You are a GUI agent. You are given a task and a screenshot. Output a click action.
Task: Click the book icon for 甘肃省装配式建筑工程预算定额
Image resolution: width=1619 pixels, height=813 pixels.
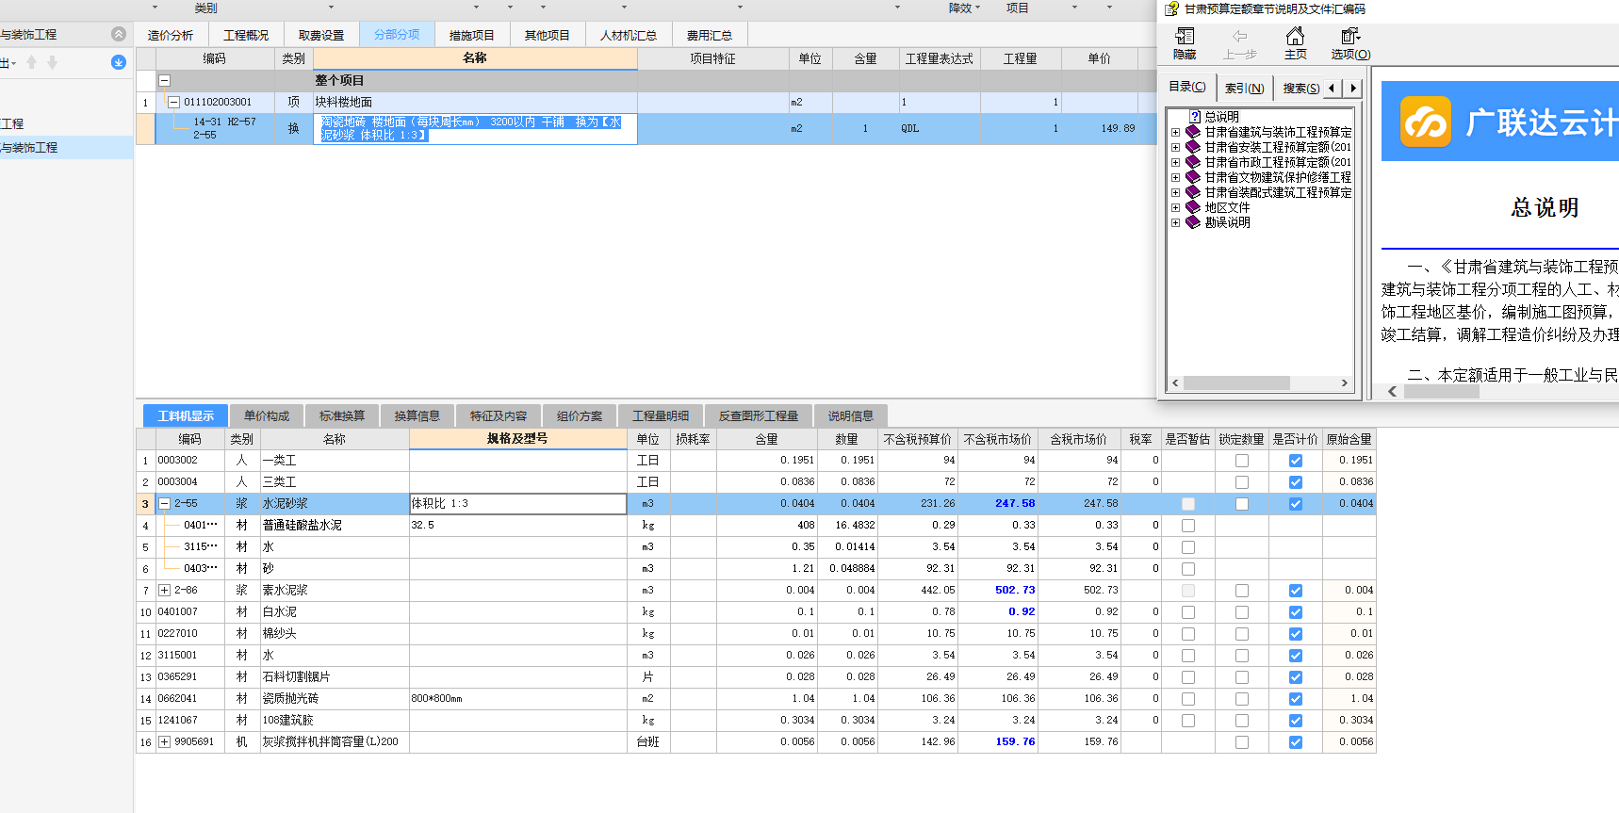click(x=1193, y=192)
